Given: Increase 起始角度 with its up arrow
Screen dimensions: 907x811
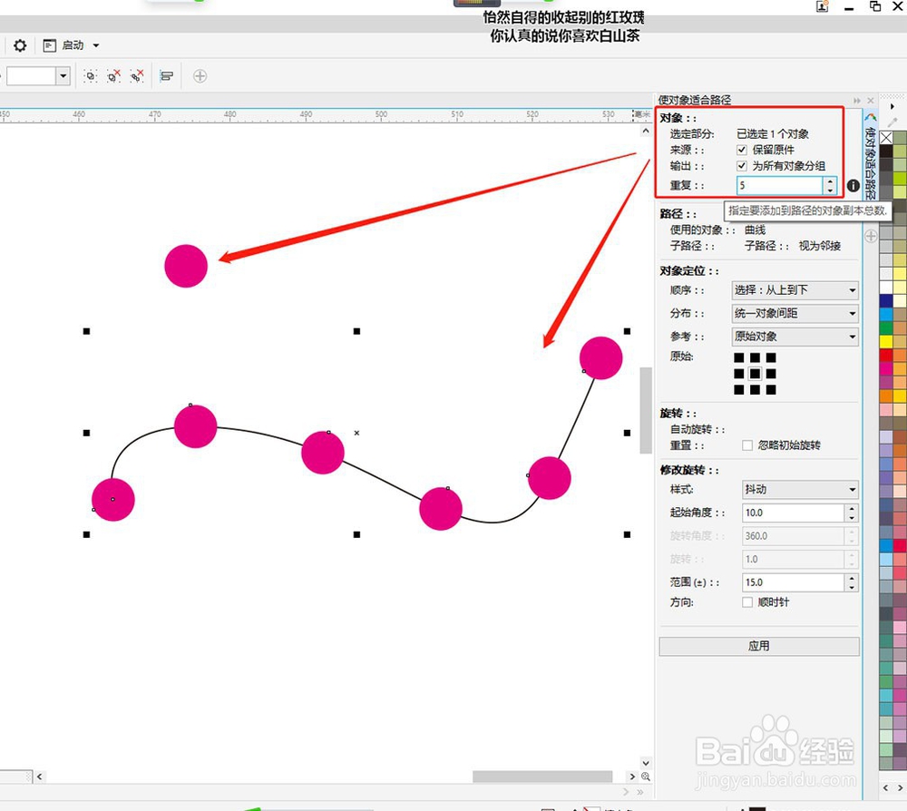Looking at the screenshot, I should click(852, 509).
